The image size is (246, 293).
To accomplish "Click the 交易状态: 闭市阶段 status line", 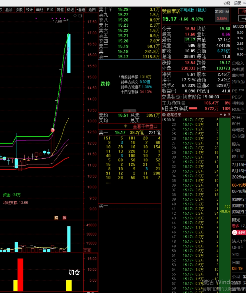I will [190, 97].
